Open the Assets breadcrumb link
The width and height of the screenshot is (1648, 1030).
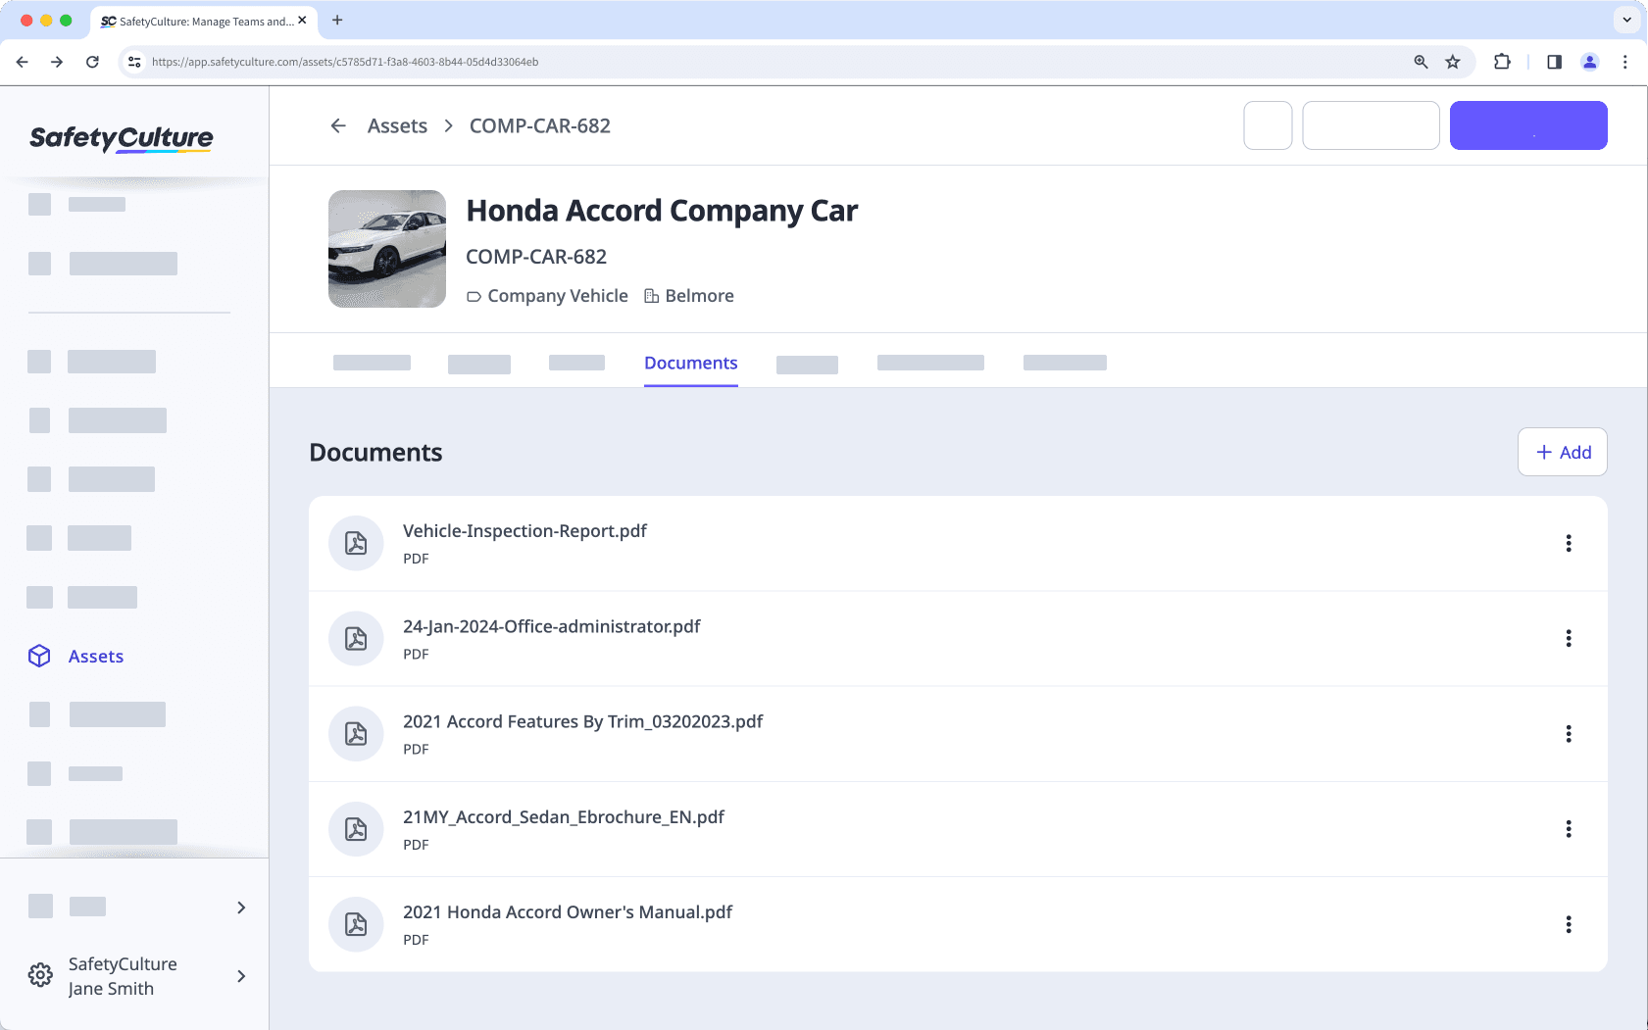coord(397,125)
